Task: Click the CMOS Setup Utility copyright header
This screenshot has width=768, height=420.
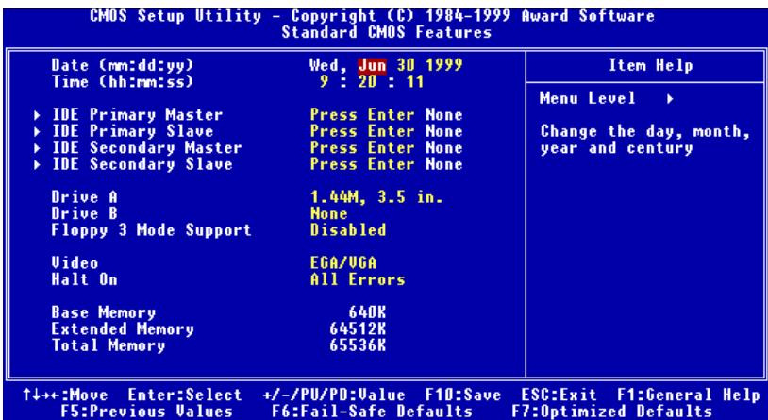Action: tap(373, 16)
